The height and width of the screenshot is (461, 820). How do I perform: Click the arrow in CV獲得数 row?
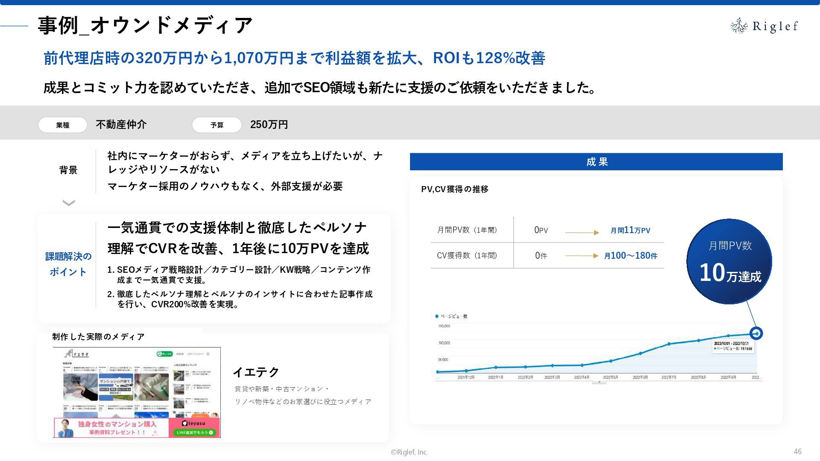tap(582, 256)
